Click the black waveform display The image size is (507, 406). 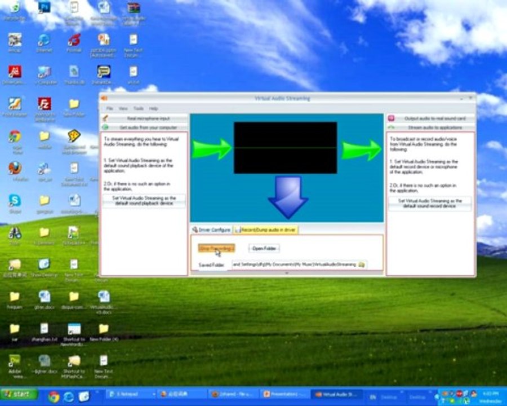tap(286, 148)
